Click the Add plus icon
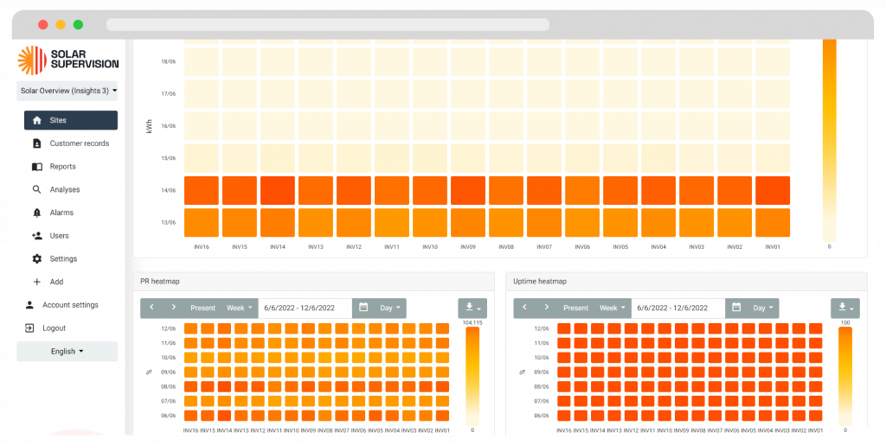 [36, 282]
